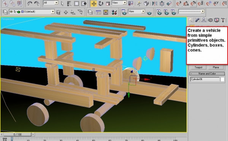Collapse the Name and Color rollout
The height and width of the screenshot is (141, 228).
click(x=207, y=74)
